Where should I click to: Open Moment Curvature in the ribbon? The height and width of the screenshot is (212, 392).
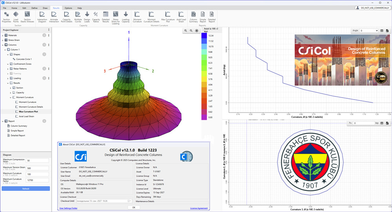tap(137, 17)
